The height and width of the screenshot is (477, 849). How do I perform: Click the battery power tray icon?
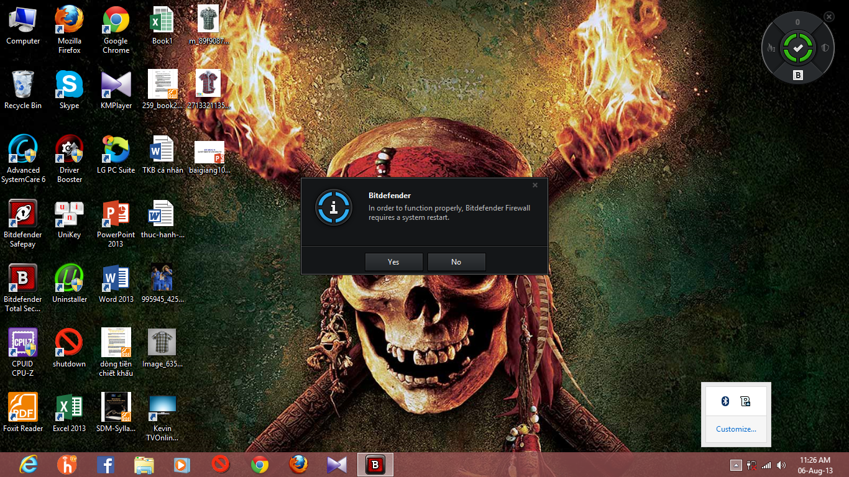(x=751, y=465)
